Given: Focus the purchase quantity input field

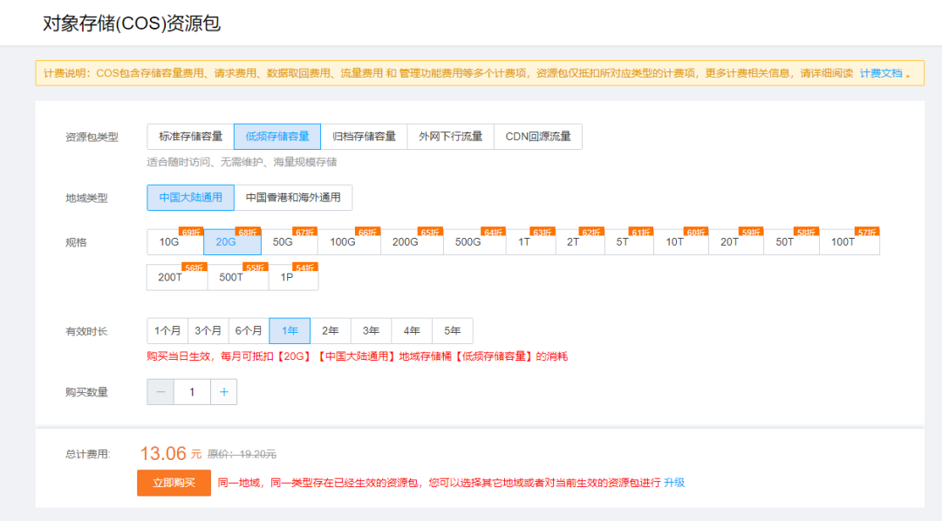Looking at the screenshot, I should (192, 392).
